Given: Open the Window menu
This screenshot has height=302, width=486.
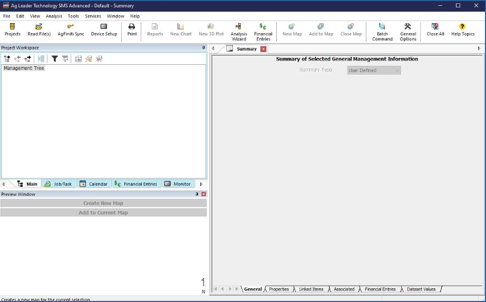Looking at the screenshot, I should pos(115,16).
